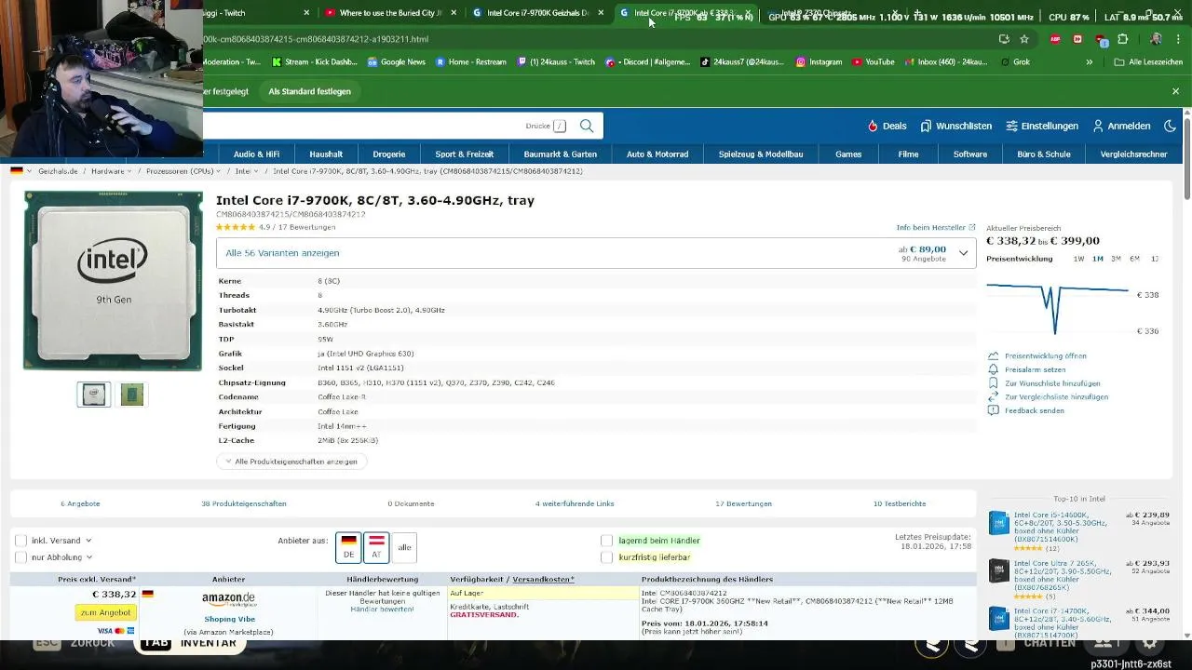Open Einstellungen sliders icon
Viewport: 1192px width, 670px height.
[x=1011, y=126]
